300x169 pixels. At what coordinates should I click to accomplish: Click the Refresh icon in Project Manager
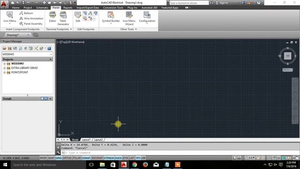pyautogui.click(x=20, y=48)
